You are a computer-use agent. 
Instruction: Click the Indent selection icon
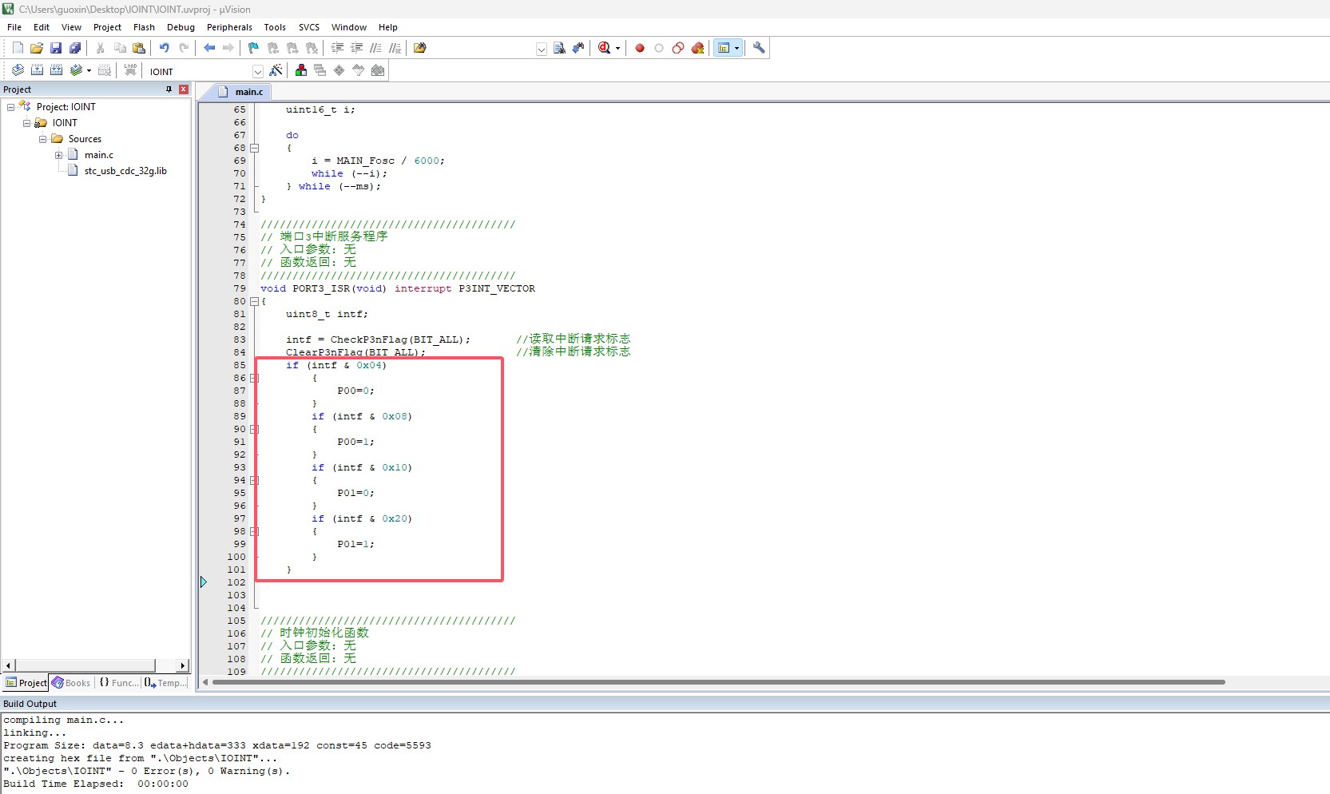pyautogui.click(x=337, y=48)
